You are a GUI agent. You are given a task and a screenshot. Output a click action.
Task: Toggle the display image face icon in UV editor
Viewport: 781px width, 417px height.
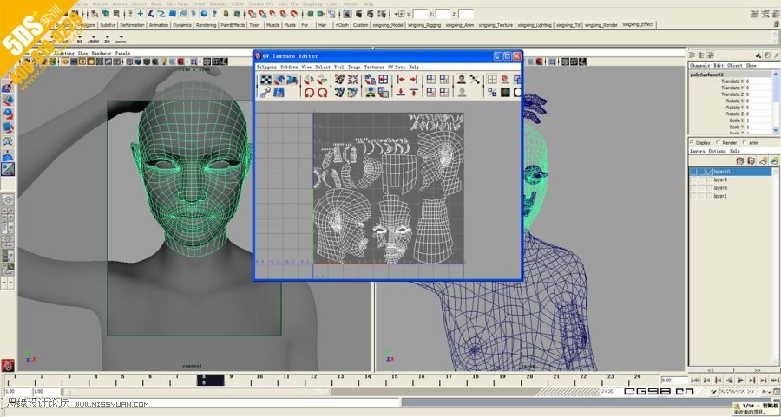coord(462,80)
